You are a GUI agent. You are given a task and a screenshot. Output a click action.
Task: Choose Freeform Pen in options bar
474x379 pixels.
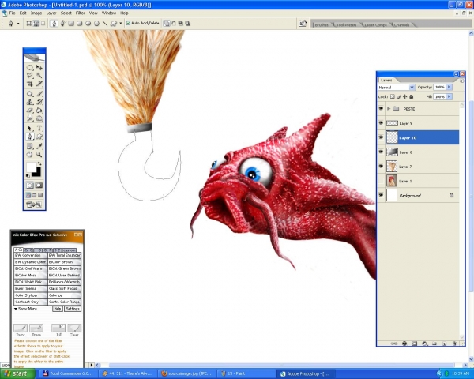click(63, 23)
